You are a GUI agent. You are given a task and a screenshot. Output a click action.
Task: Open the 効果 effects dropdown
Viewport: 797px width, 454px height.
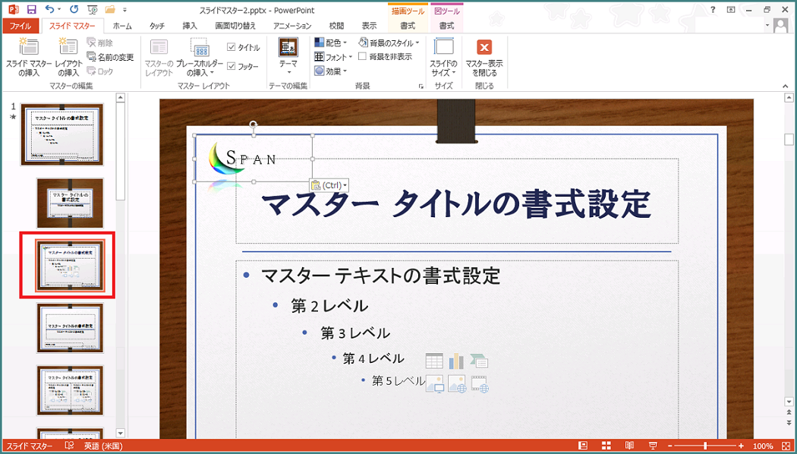tap(330, 71)
